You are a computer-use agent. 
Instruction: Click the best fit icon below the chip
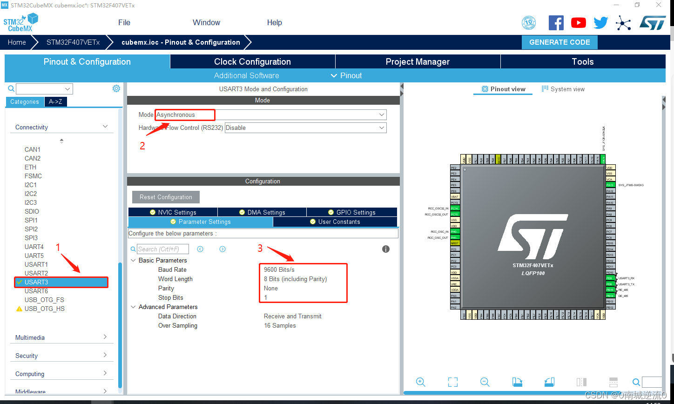click(x=452, y=382)
